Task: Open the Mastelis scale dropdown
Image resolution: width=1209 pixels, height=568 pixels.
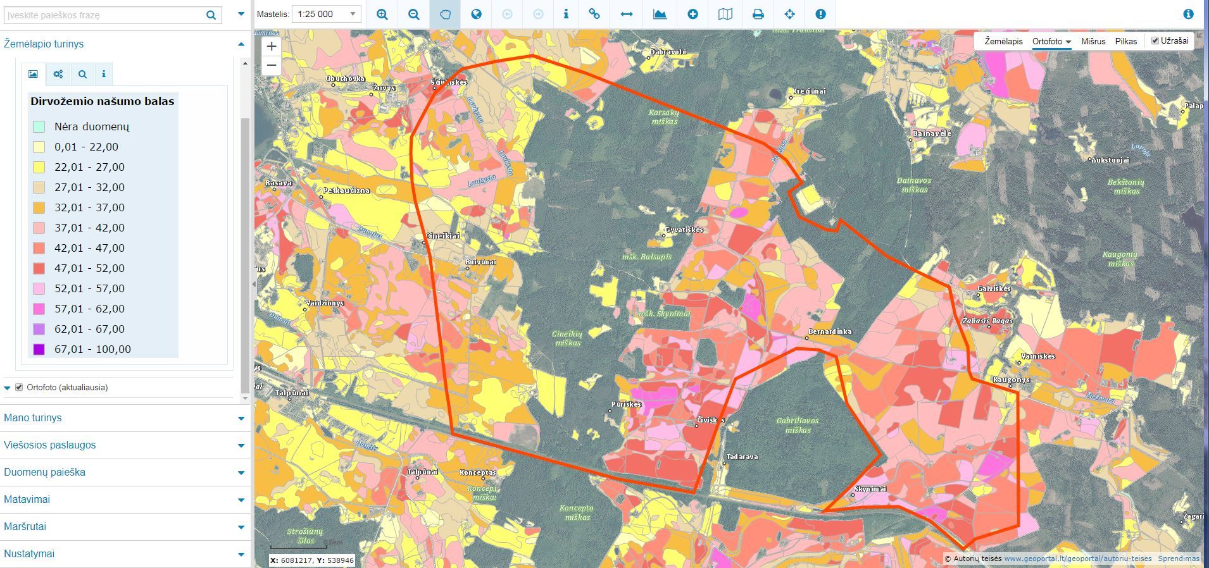Action: pyautogui.click(x=326, y=14)
